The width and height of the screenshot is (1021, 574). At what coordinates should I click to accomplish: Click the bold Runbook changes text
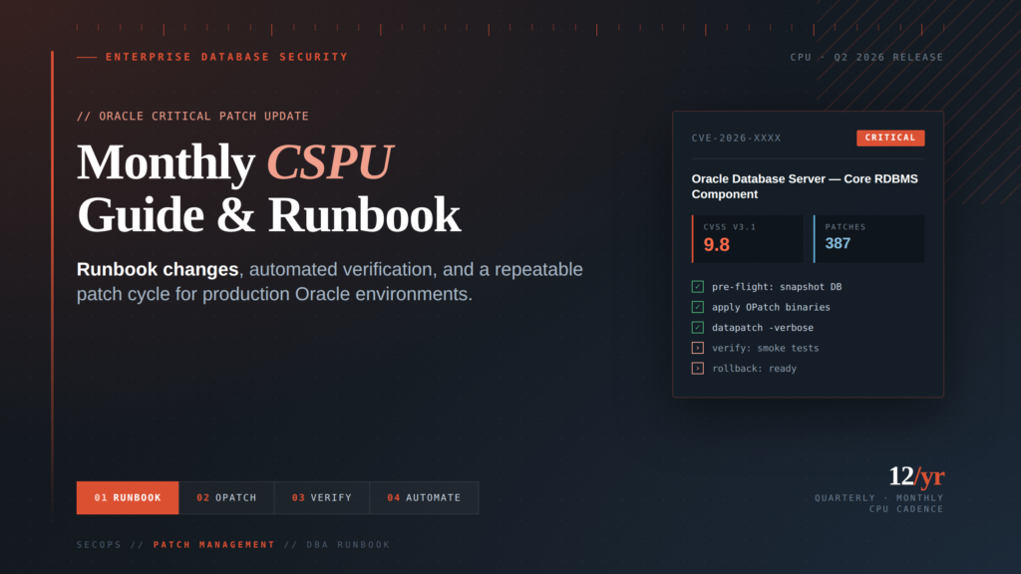point(158,269)
